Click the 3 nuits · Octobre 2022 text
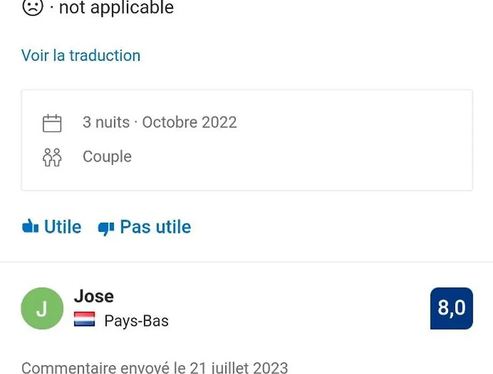This screenshot has height=374, width=493. click(160, 122)
